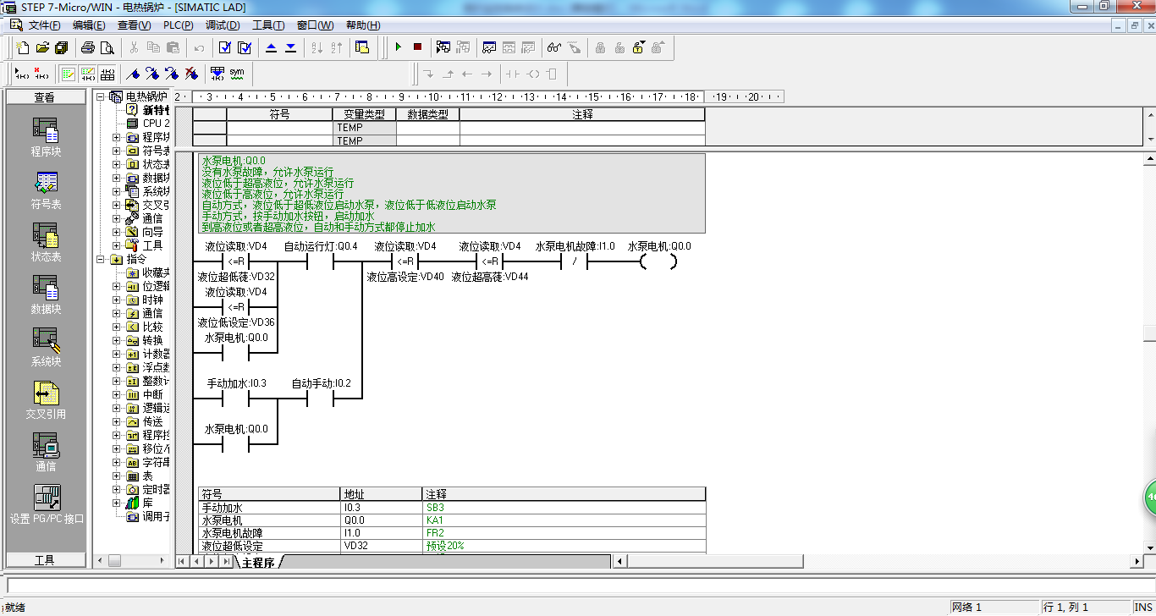Open the 调试(D) menu
The width and height of the screenshot is (1156, 616).
click(223, 25)
